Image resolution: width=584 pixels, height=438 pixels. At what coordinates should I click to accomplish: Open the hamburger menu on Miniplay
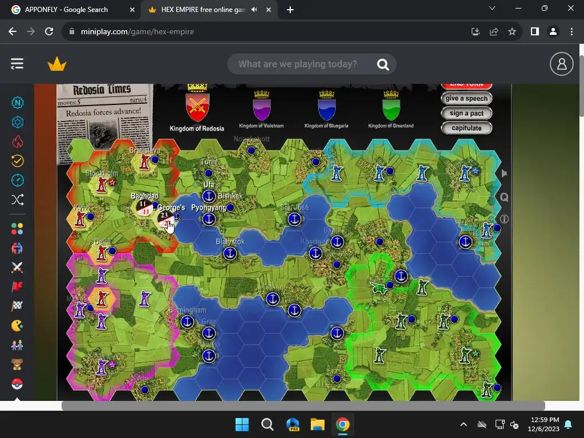(x=17, y=64)
